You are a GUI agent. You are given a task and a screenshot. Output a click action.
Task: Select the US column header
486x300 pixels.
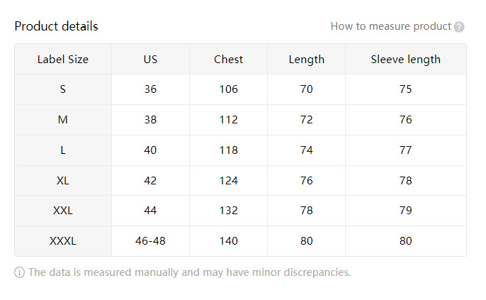[x=150, y=60]
